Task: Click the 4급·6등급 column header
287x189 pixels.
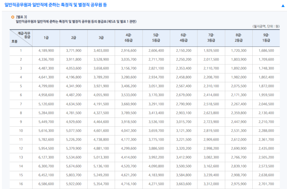Action: coord(129,38)
